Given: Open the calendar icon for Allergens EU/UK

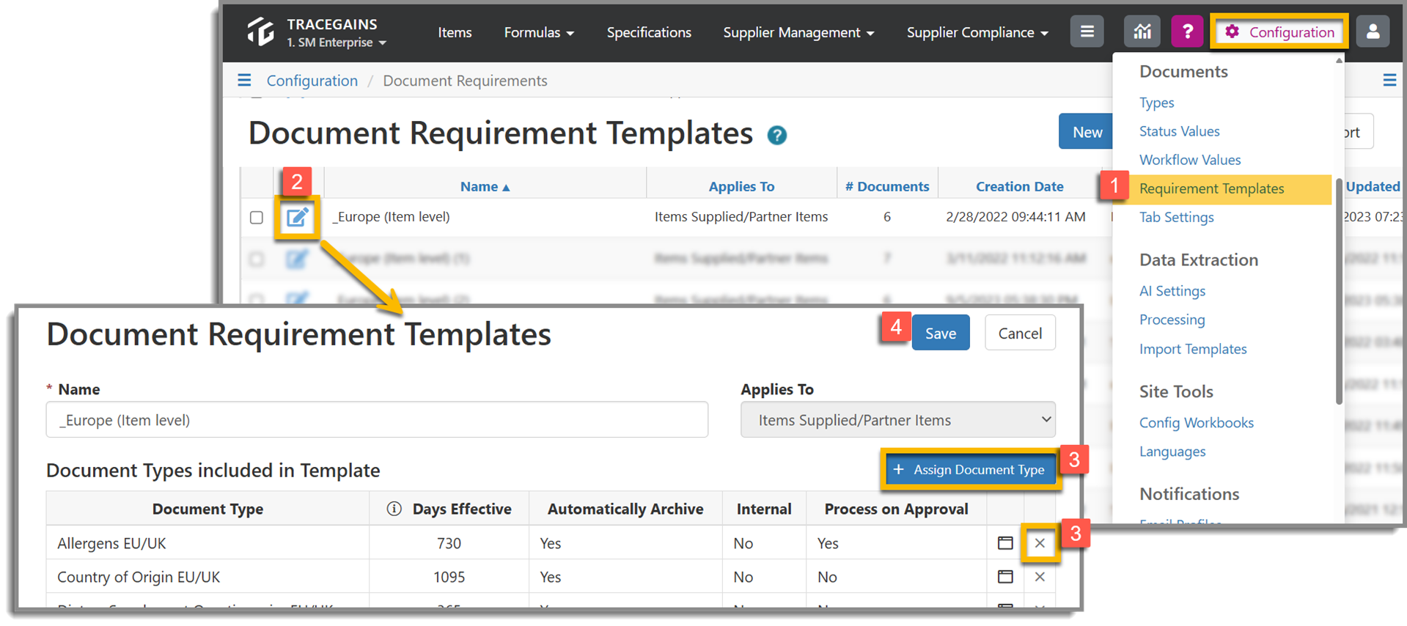Looking at the screenshot, I should [1004, 543].
